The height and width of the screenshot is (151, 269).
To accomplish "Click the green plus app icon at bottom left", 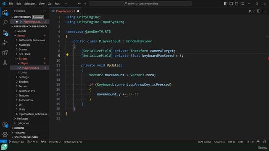I will 4,147.
